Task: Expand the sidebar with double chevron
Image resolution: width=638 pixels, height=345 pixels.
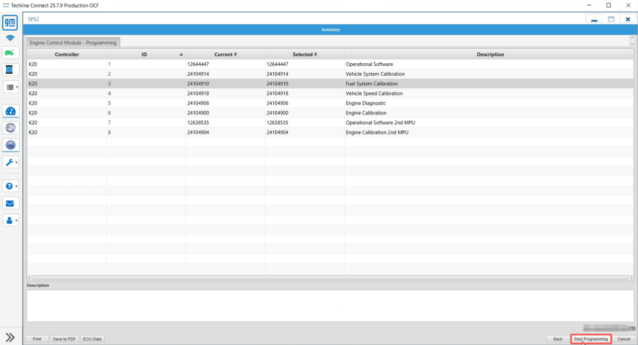Action: click(x=11, y=337)
